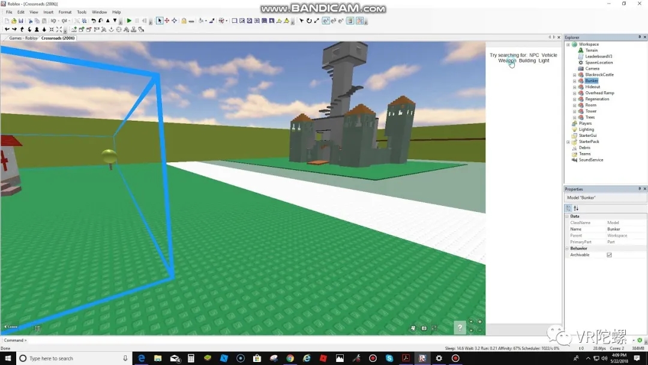Select SoundService in Explorer

591,160
